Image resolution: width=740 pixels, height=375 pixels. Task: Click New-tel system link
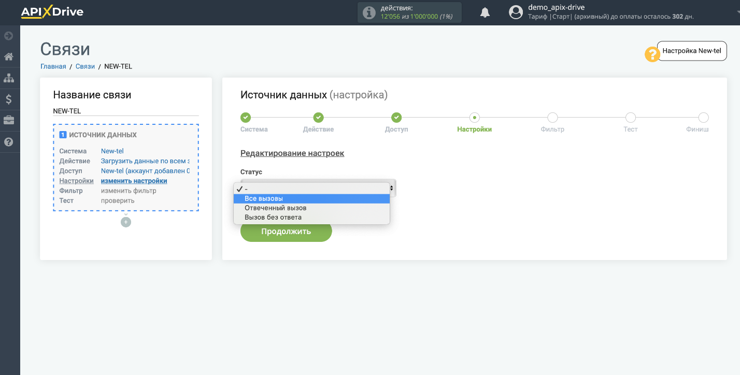[x=112, y=151]
